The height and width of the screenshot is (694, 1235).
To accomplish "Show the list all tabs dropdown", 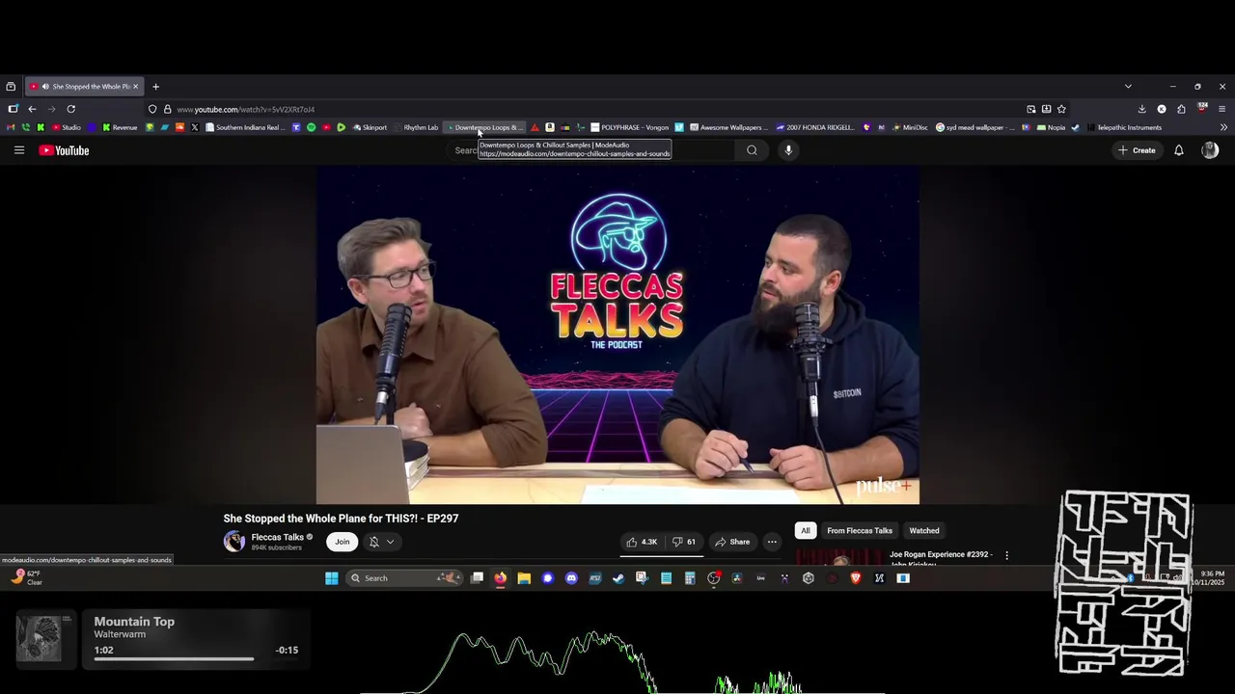I will click(1128, 87).
